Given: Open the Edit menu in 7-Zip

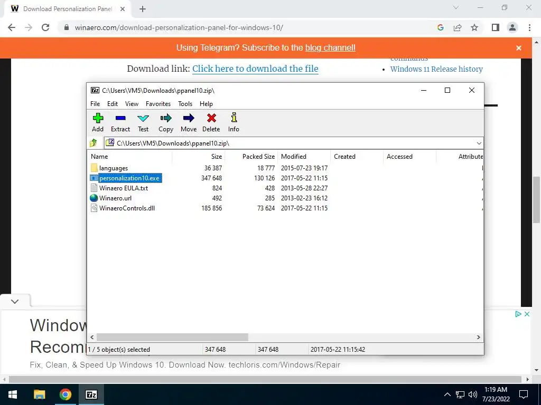Looking at the screenshot, I should tap(113, 104).
